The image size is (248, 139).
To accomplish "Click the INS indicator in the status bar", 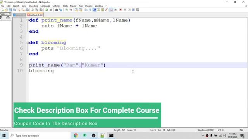I will point(241,130).
